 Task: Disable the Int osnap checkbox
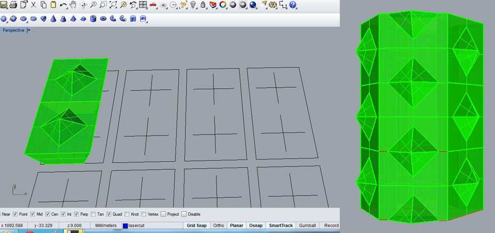click(x=63, y=214)
